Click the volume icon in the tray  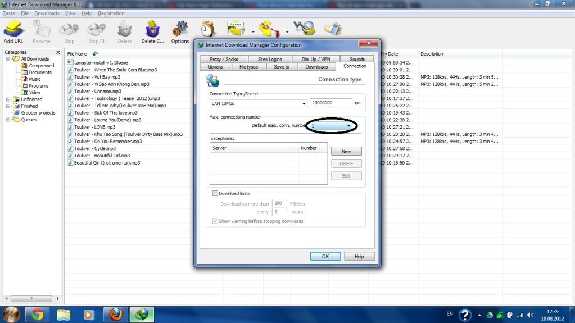[530, 315]
